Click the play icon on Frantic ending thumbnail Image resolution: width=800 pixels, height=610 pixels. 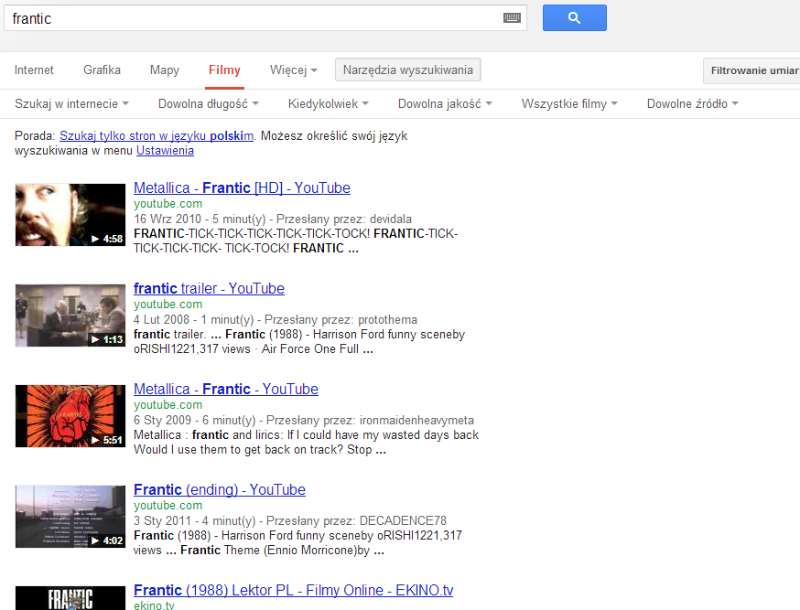click(x=94, y=540)
